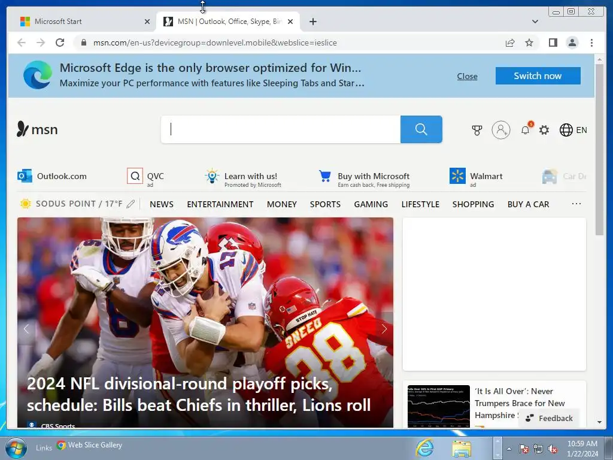Viewport: 613px width, 460px height.
Task: Select the SHOPPING menu item
Action: tap(473, 204)
